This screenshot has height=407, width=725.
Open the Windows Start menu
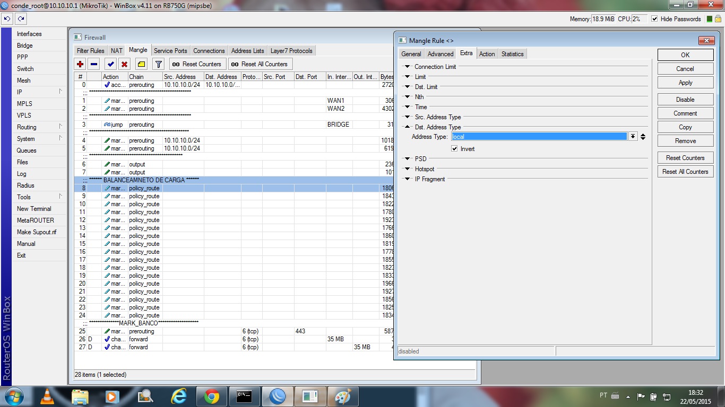point(13,396)
